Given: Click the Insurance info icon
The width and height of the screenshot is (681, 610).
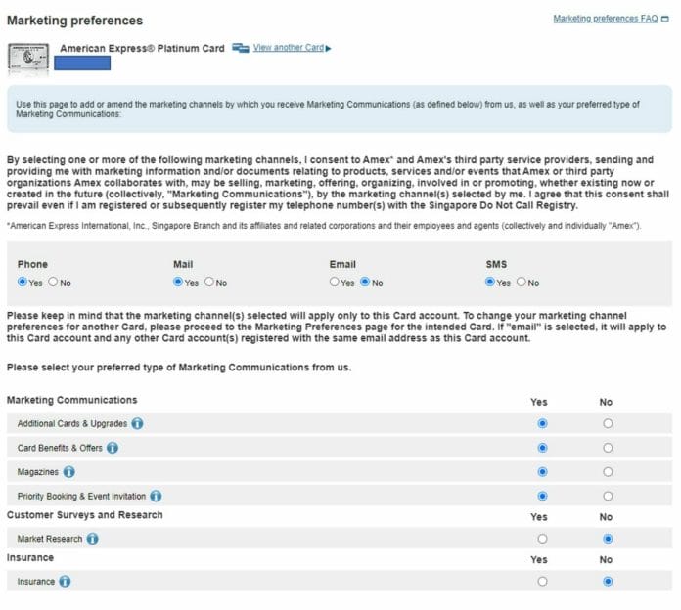Looking at the screenshot, I should point(65,582).
